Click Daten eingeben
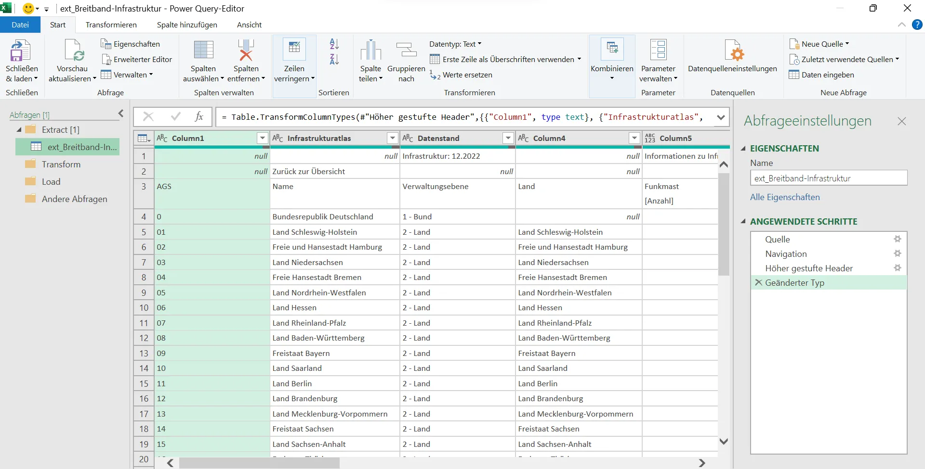 821,75
